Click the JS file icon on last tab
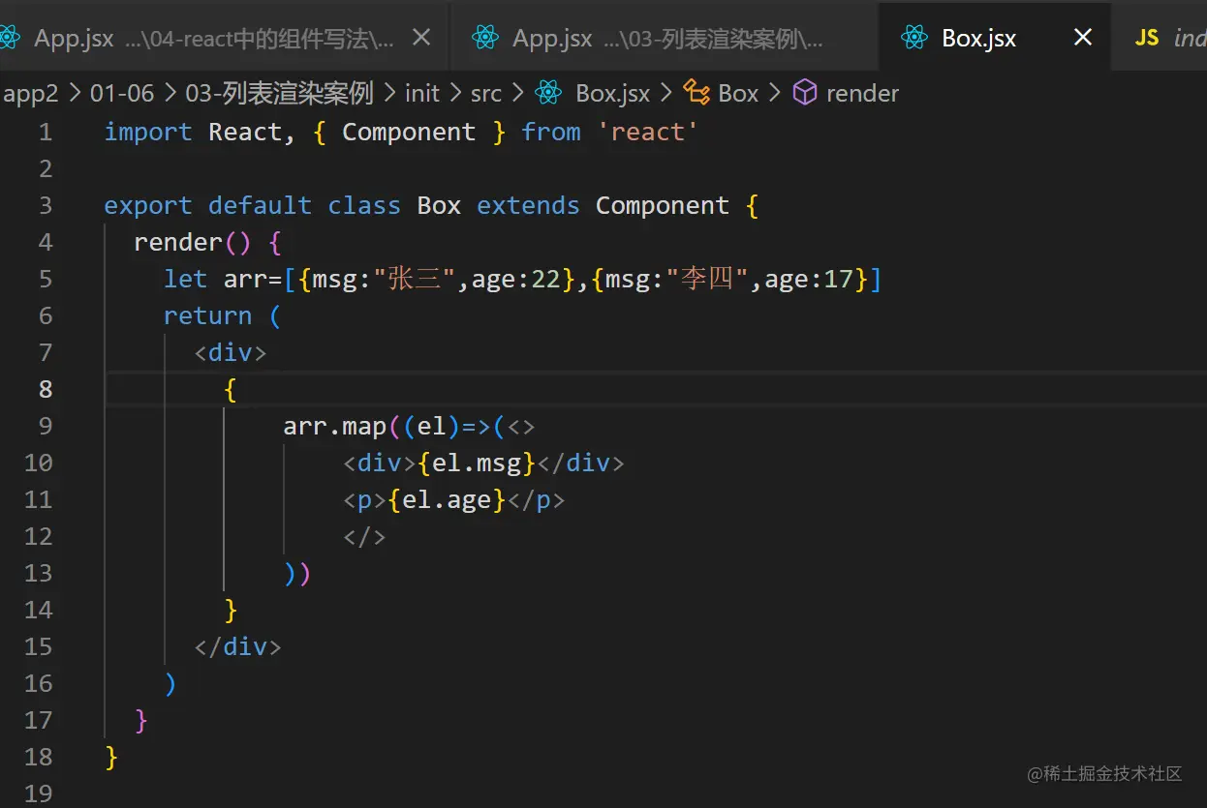Image resolution: width=1207 pixels, height=808 pixels. point(1147,38)
